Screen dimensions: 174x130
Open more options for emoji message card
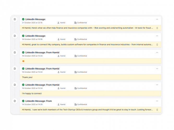pos(157,53)
